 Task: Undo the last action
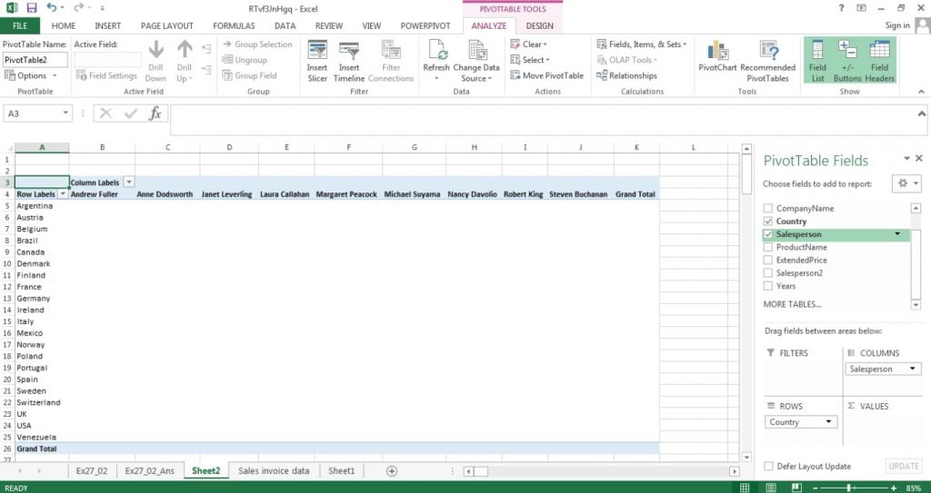pyautogui.click(x=52, y=8)
